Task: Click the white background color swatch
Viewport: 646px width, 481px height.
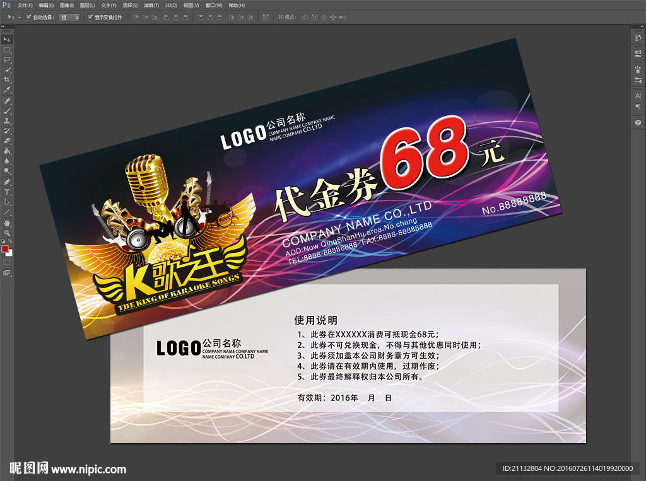Action: point(10,253)
